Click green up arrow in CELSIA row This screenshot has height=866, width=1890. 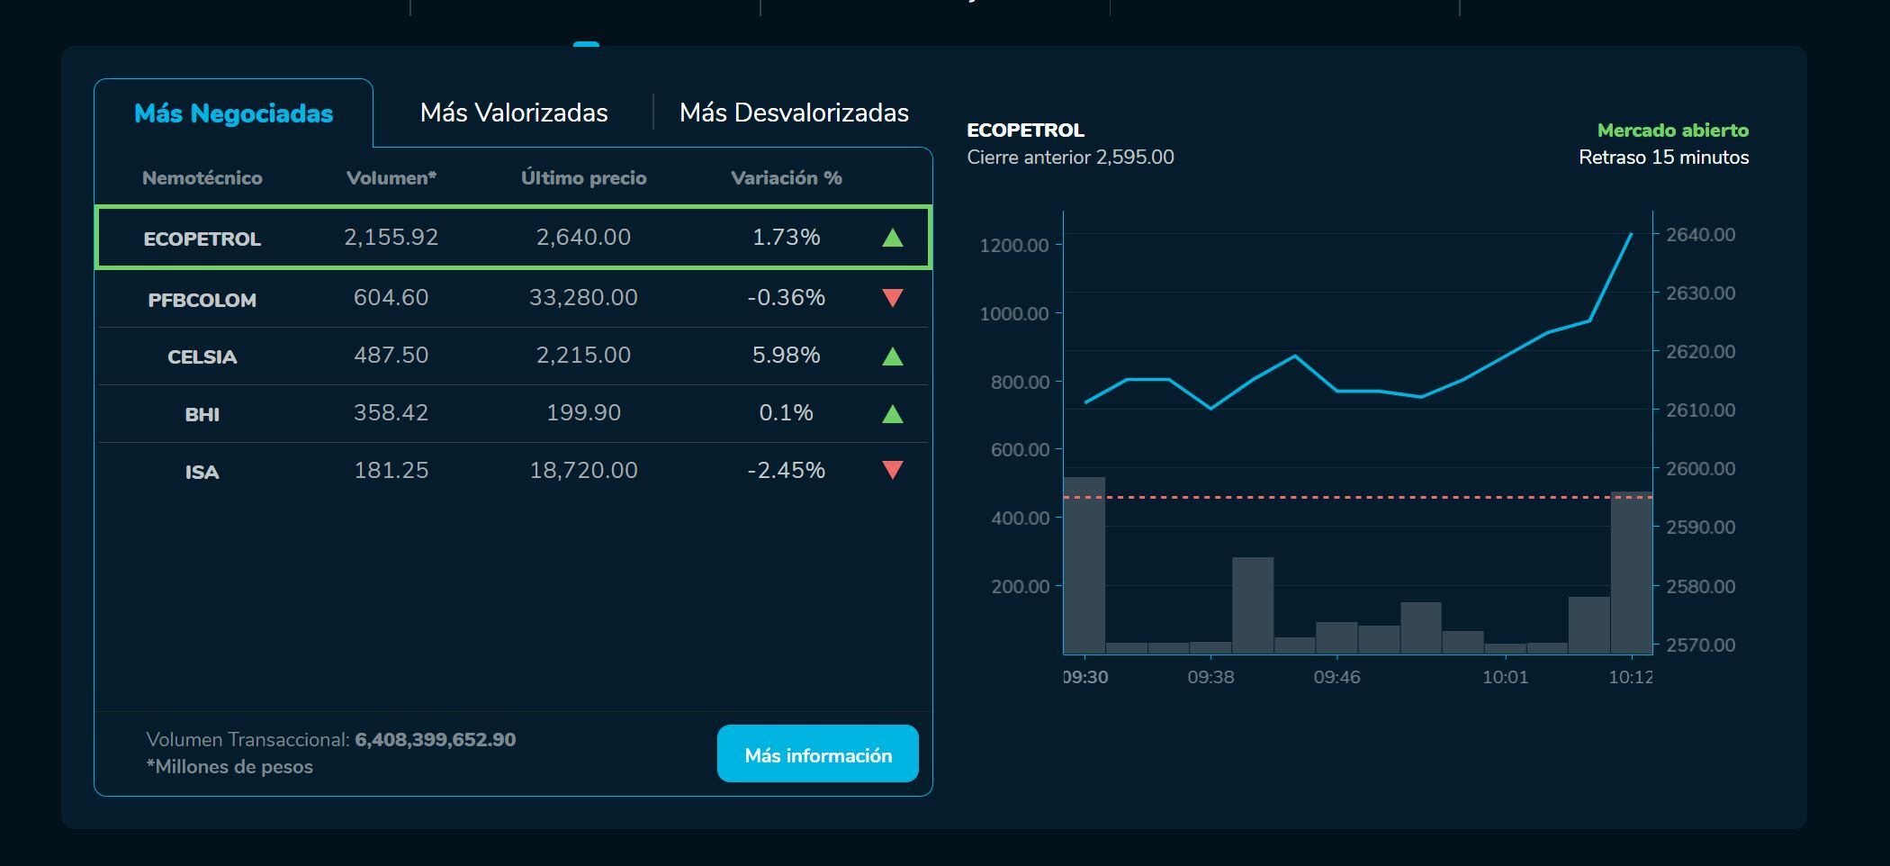pos(892,356)
